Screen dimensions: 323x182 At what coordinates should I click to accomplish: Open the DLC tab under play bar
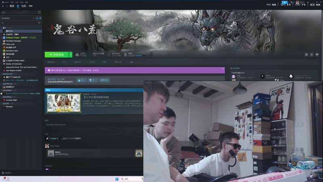(x=64, y=62)
